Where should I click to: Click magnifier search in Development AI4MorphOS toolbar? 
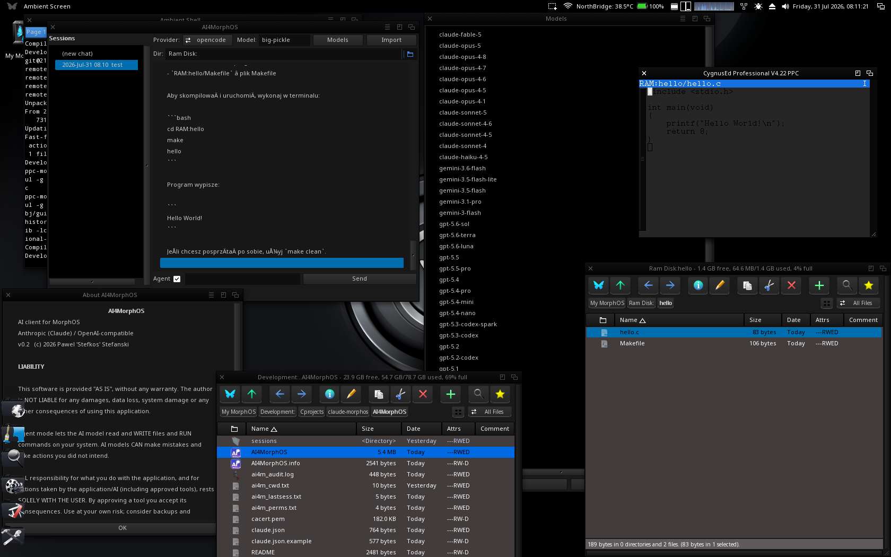pyautogui.click(x=478, y=394)
